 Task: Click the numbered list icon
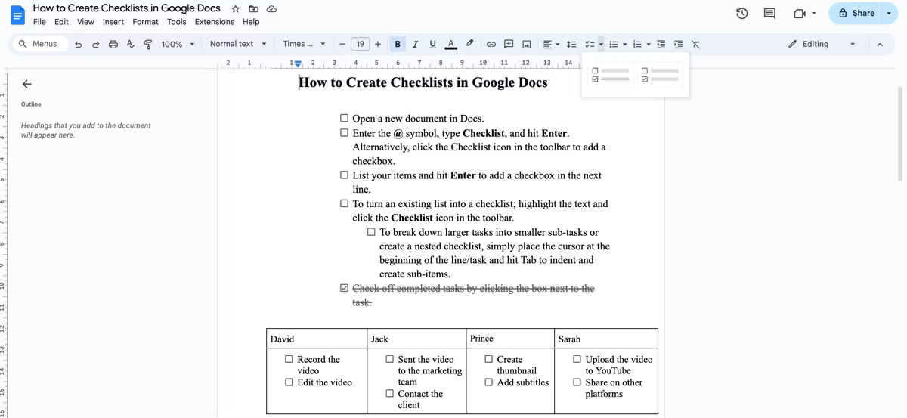[x=637, y=44]
